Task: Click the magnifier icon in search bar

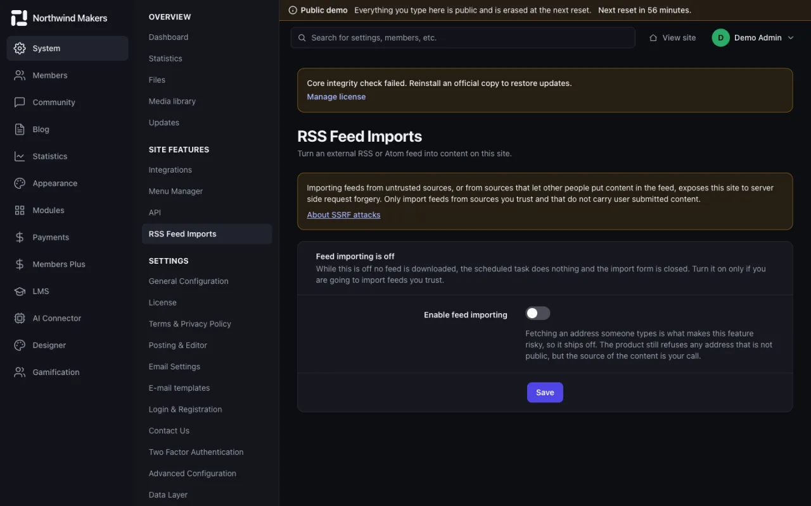Action: coord(302,38)
